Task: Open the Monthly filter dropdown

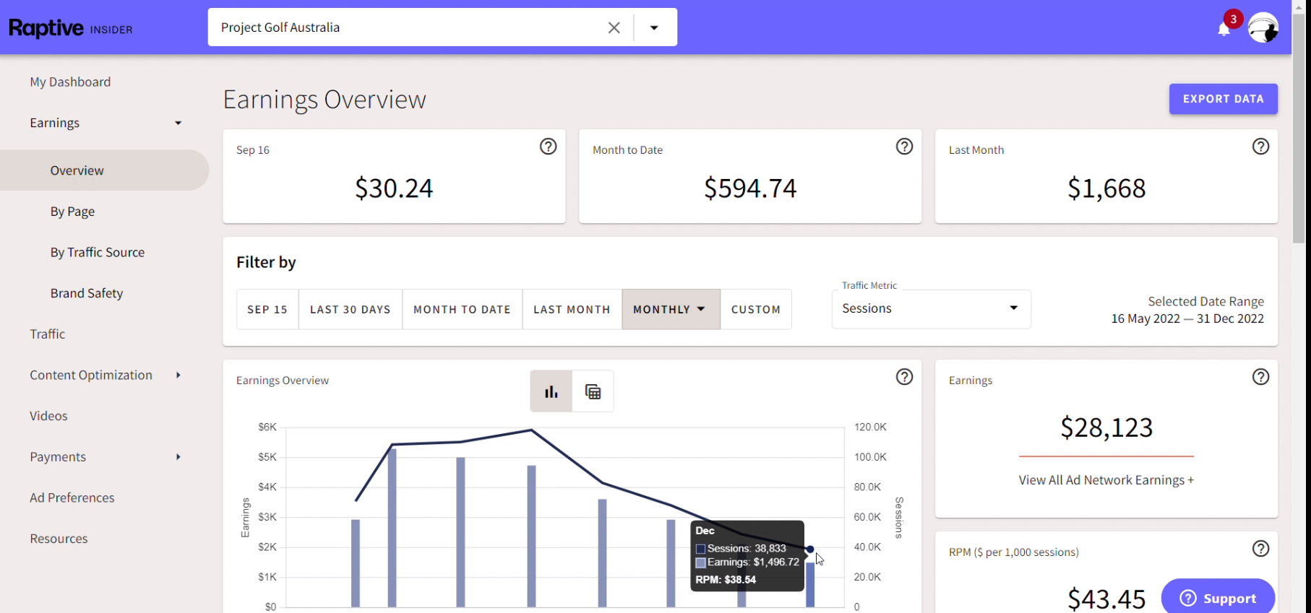Action: pos(671,309)
